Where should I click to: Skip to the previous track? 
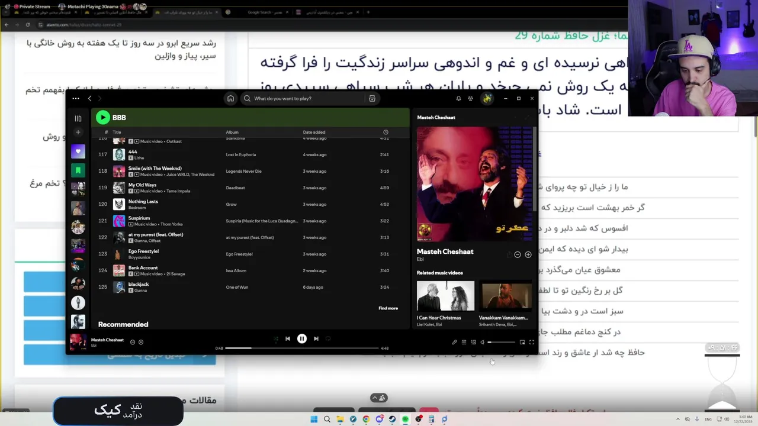tap(288, 338)
